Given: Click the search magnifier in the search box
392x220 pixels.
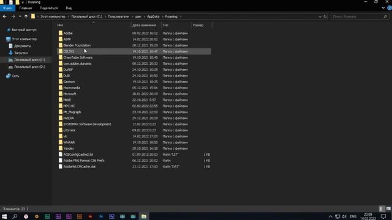Looking at the screenshot, I should pyautogui.click(x=385, y=16).
